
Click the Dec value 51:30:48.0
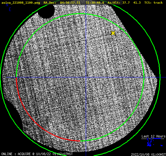[95, 3]
